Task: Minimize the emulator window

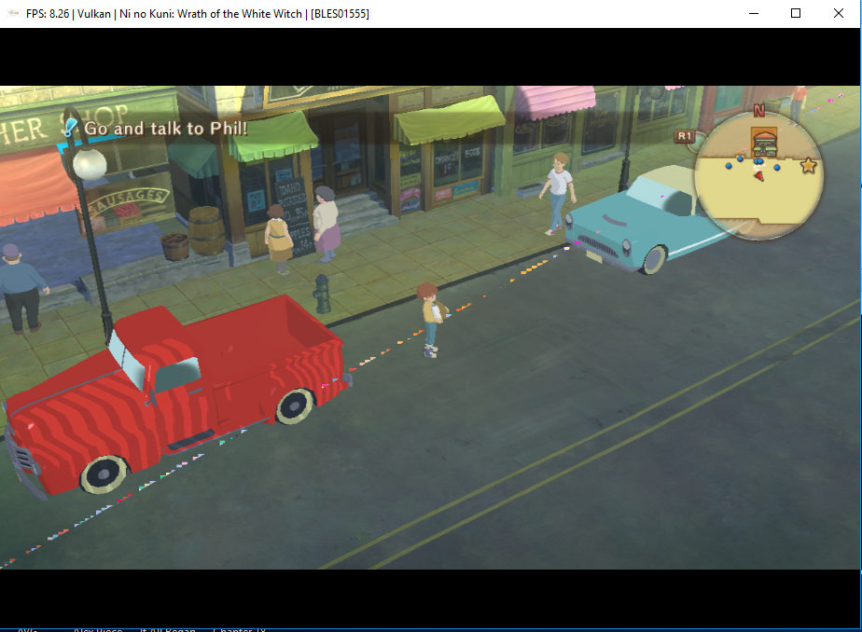Action: 754,13
